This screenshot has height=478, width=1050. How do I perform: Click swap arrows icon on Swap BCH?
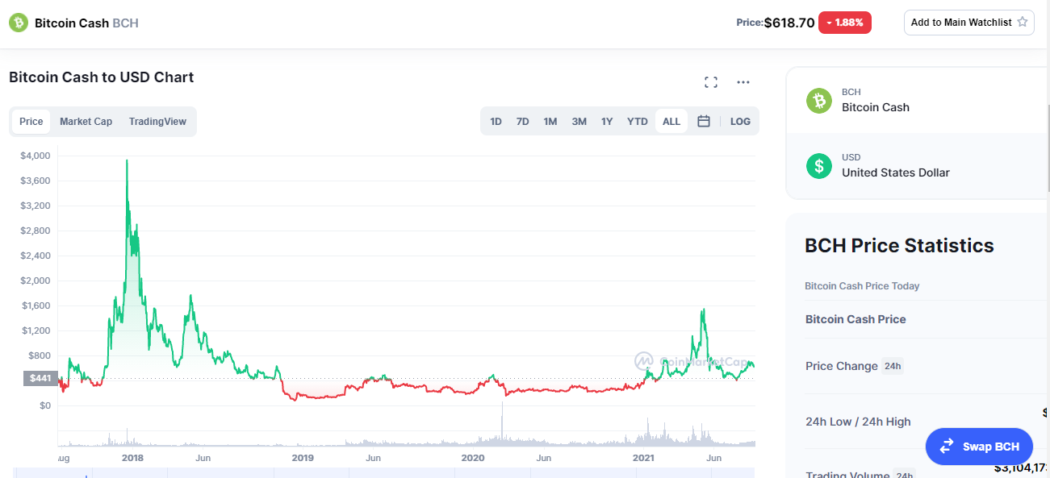(x=947, y=447)
